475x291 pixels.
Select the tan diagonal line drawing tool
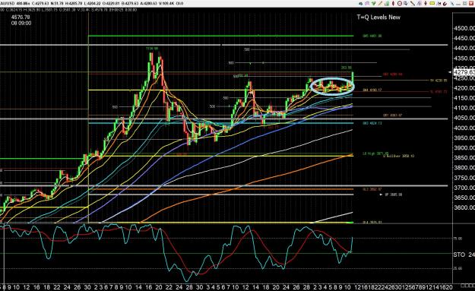[x=380, y=3]
